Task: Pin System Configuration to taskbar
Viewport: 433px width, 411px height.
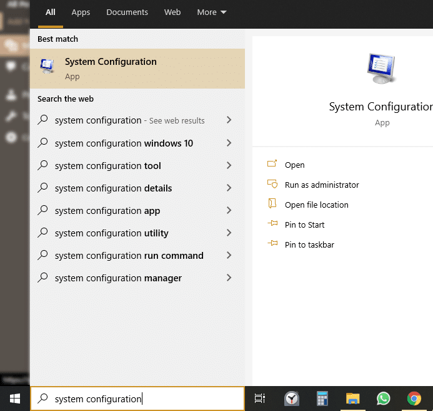Action: pyautogui.click(x=309, y=244)
